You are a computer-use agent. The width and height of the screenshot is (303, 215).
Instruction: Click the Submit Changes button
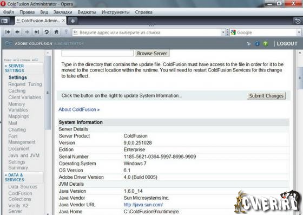pyautogui.click(x=266, y=96)
